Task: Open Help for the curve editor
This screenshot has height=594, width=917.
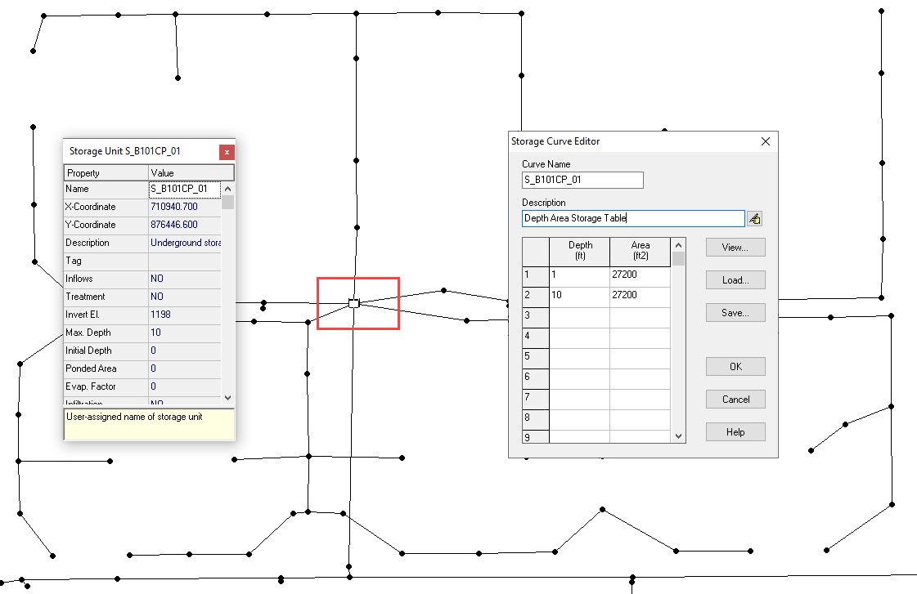Action: click(x=735, y=432)
